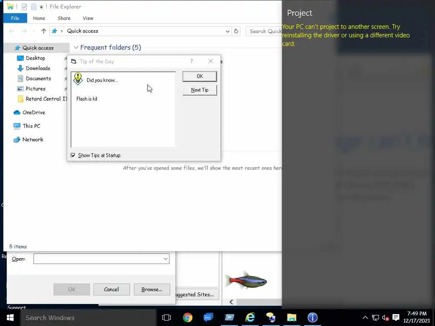
Task: Click the Next Tip button
Action: point(200,90)
